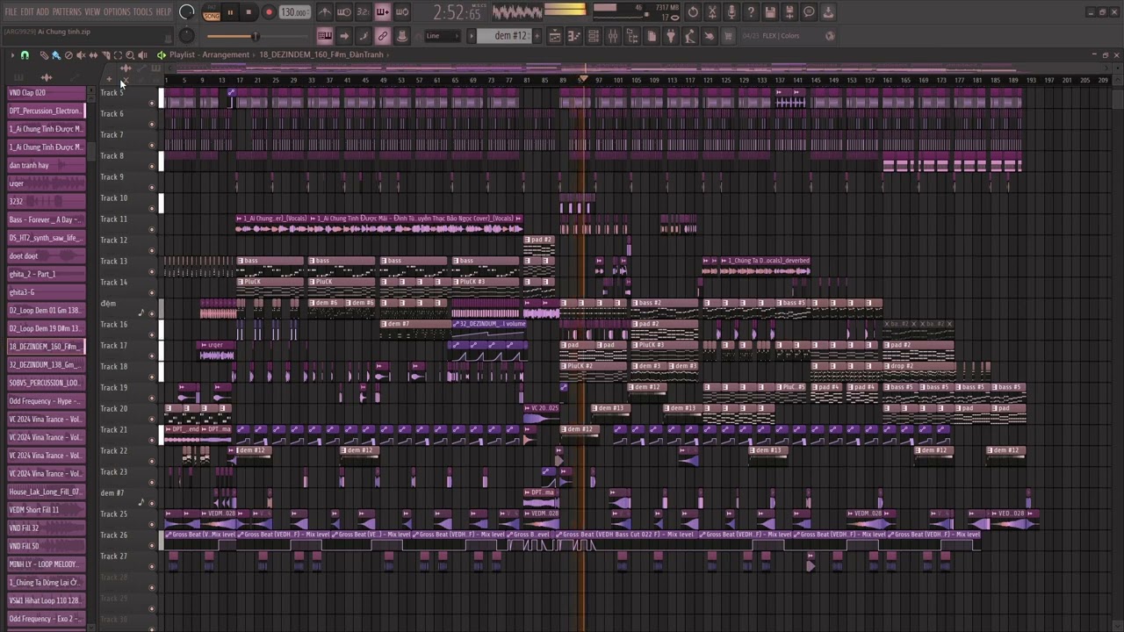Screen dimensions: 1124x632
Task: Click the Record button
Action: click(269, 12)
